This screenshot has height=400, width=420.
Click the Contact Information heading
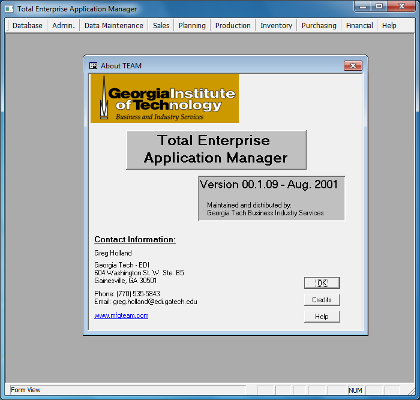point(135,239)
